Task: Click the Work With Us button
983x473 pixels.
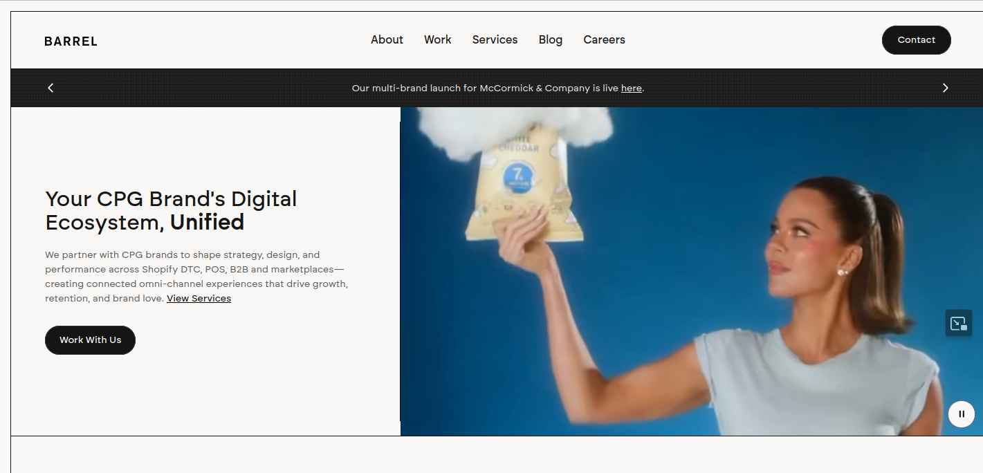Action: [90, 340]
